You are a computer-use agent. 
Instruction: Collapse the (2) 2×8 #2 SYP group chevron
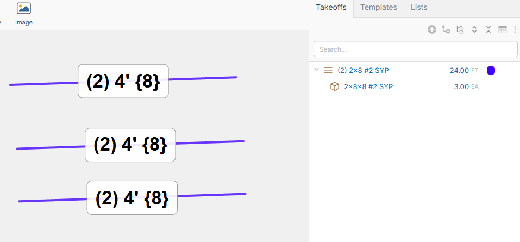point(316,70)
